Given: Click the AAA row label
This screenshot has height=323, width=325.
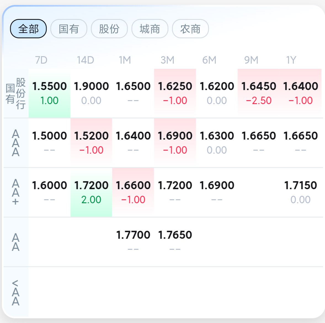Looking at the screenshot, I should [x=16, y=143].
